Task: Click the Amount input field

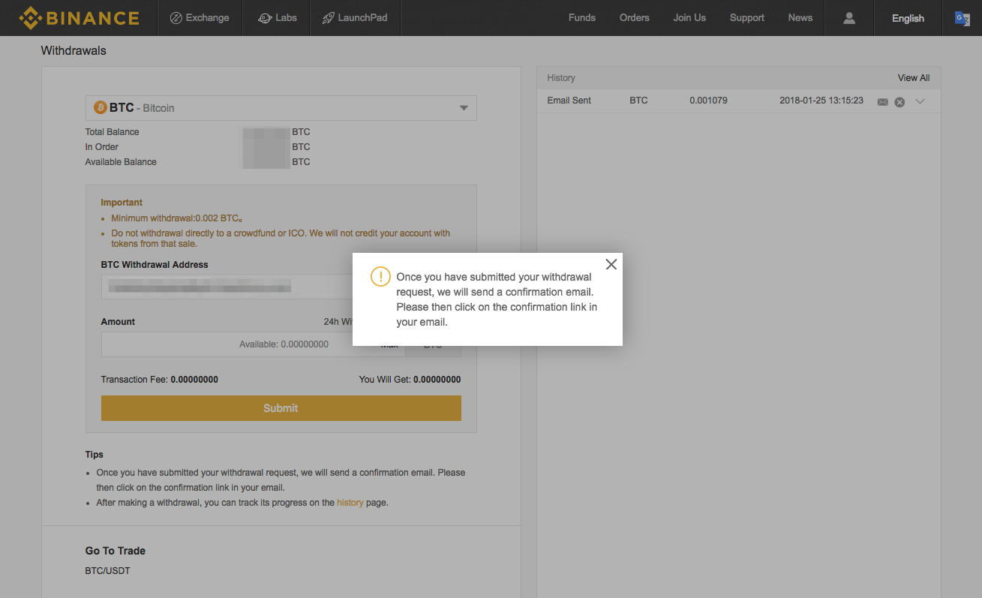Action: 253,344
